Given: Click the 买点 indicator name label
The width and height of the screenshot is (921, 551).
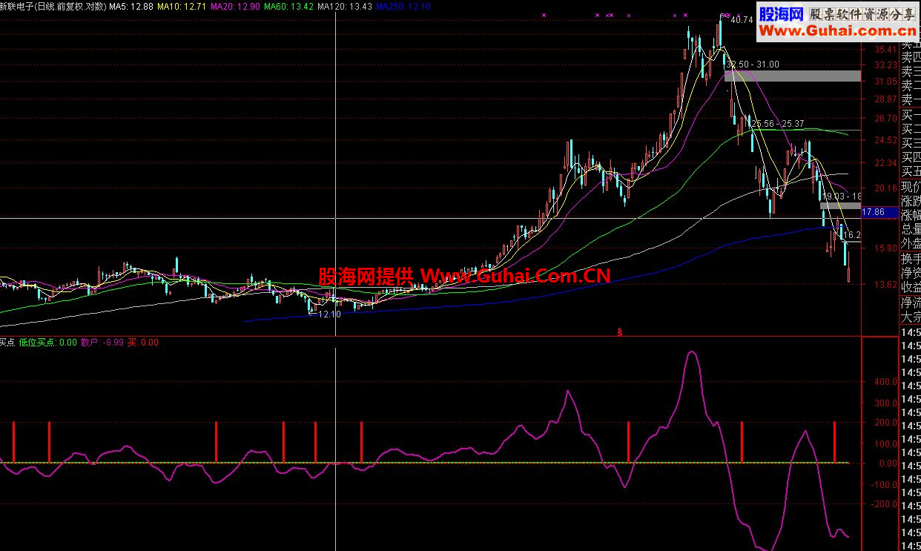Looking at the screenshot, I should click(x=8, y=342).
